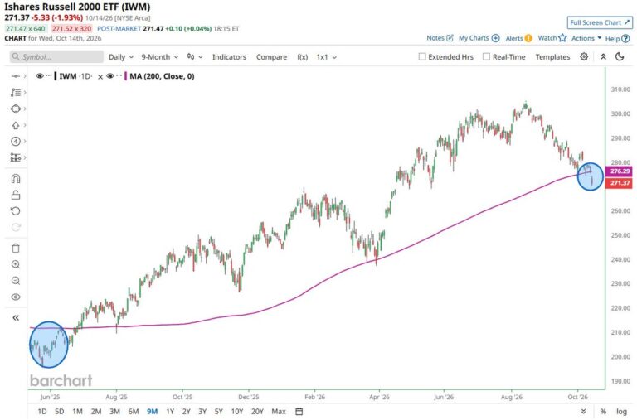The width and height of the screenshot is (637, 420).
Task: Click the MA purple color swatch
Action: pyautogui.click(x=125, y=76)
